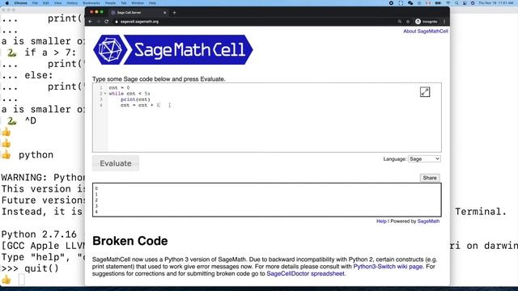
Task: Open the File menu
Action: coord(35,3)
